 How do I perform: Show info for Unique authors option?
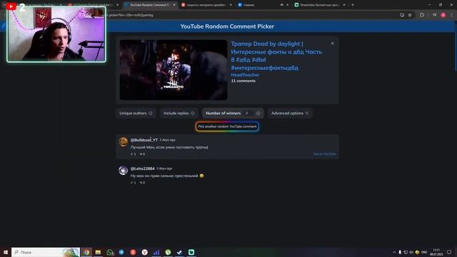coord(151,113)
